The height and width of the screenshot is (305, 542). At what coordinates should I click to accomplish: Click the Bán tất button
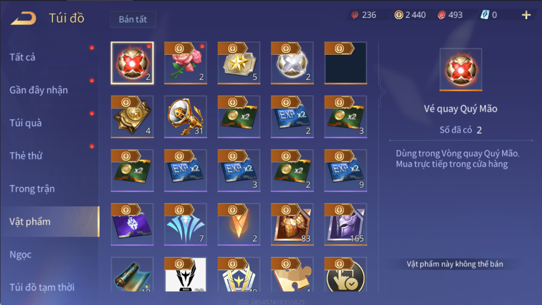133,20
